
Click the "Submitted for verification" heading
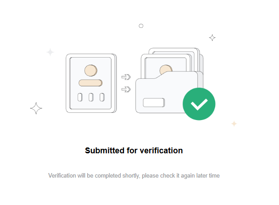click(x=134, y=151)
